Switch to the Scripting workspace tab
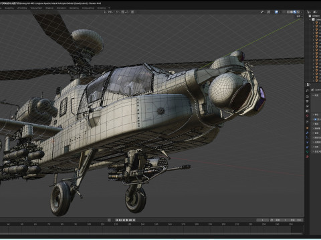Image resolution: width=321 pixels, height=240 pixels. pos(102,8)
